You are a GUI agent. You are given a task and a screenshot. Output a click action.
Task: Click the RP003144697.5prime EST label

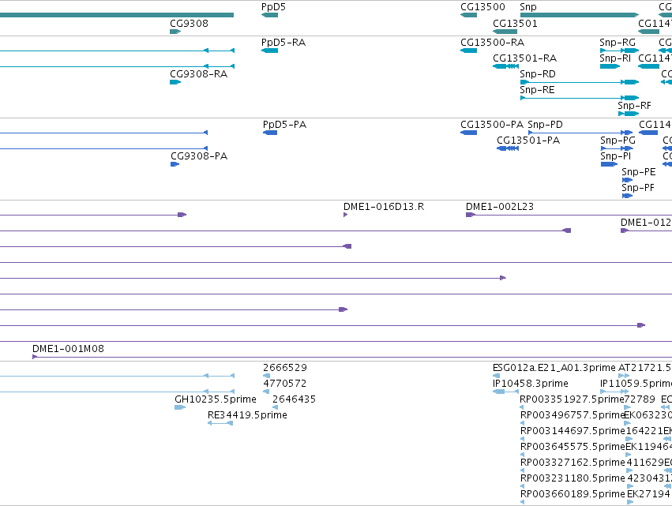[x=573, y=431]
